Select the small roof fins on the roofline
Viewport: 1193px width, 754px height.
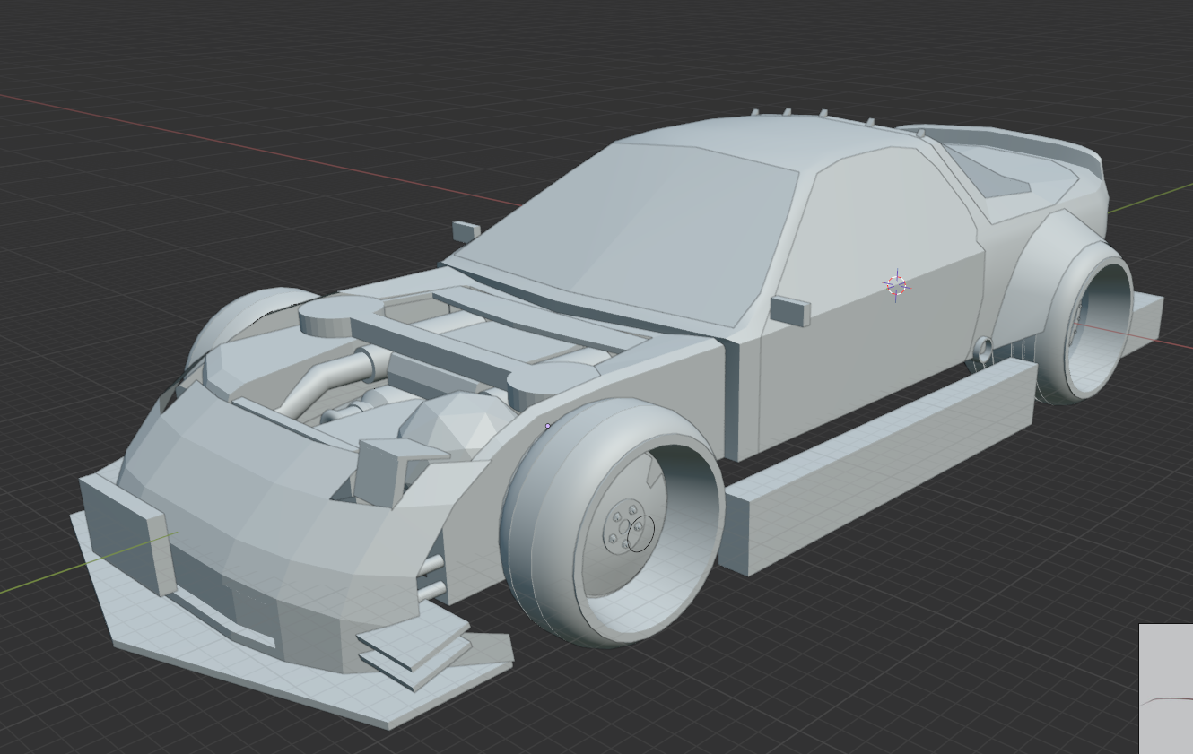[x=812, y=116]
